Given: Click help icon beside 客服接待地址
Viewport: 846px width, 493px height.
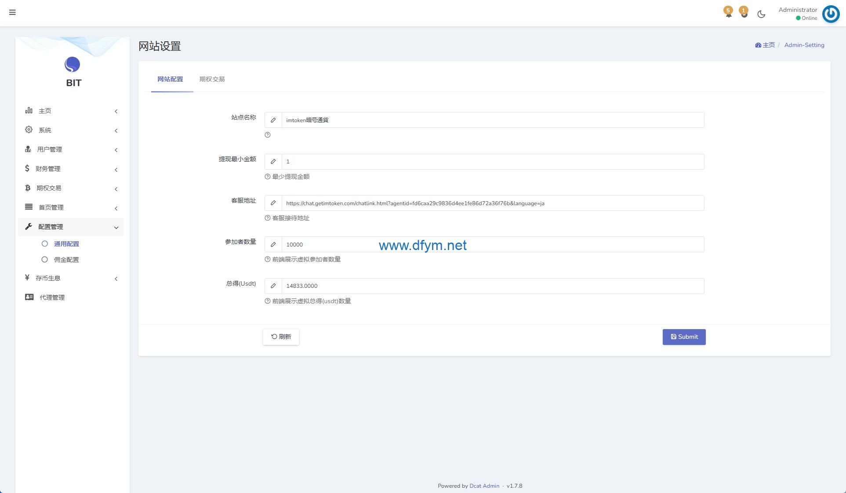Looking at the screenshot, I should click(267, 218).
